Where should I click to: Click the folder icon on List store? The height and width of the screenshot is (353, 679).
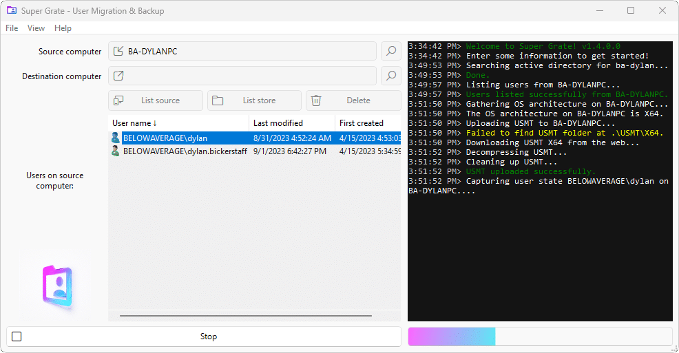[218, 100]
